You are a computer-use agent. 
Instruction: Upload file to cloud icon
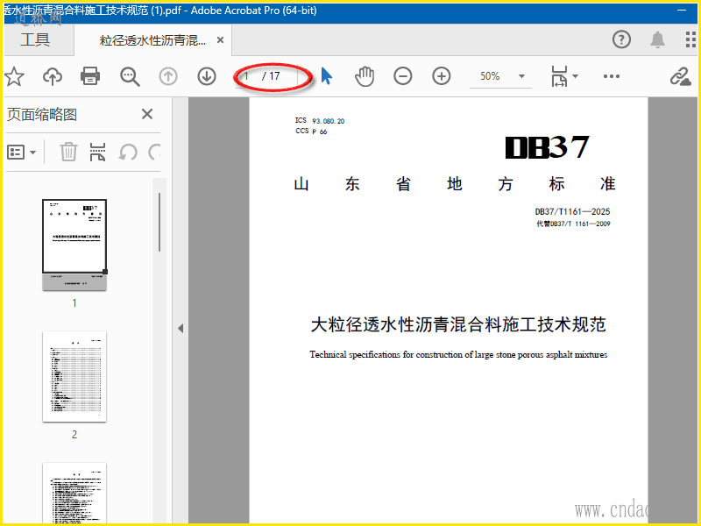tap(53, 76)
